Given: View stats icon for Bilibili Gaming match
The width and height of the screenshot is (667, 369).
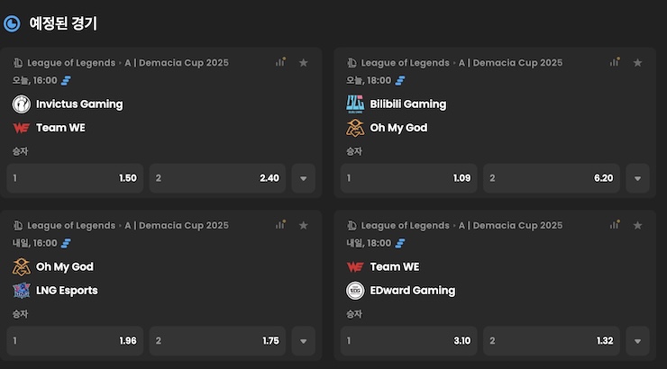Looking at the screenshot, I should tap(615, 62).
